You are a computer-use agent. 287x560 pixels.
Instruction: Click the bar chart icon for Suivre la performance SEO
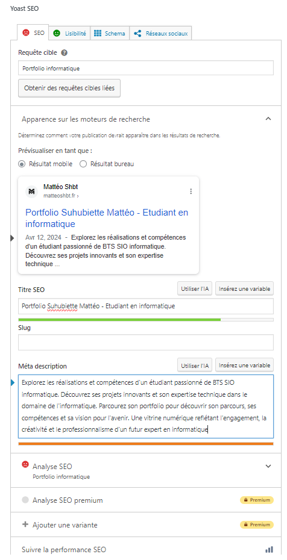(x=269, y=549)
